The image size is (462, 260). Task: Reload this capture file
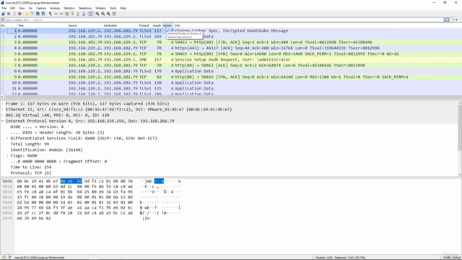pos(43,14)
